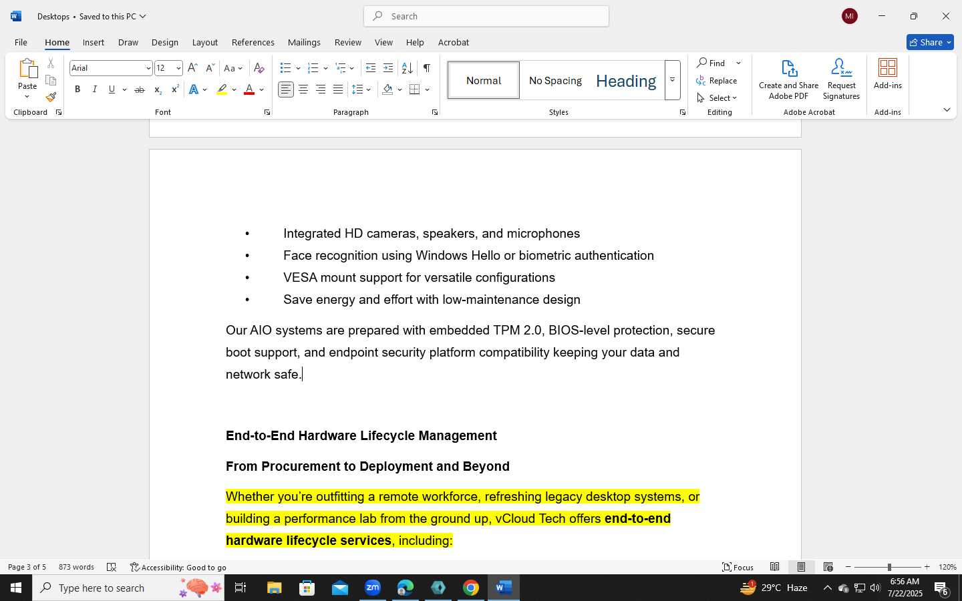962x601 pixels.
Task: Switch to the Insert tab
Action: pyautogui.click(x=94, y=42)
